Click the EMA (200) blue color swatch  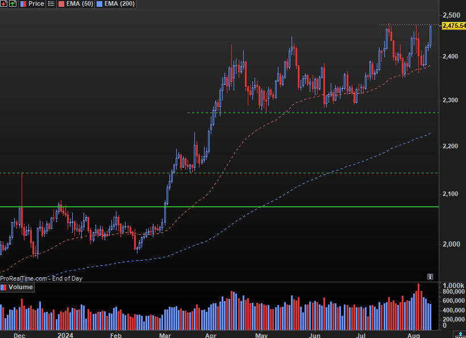tap(99, 4)
